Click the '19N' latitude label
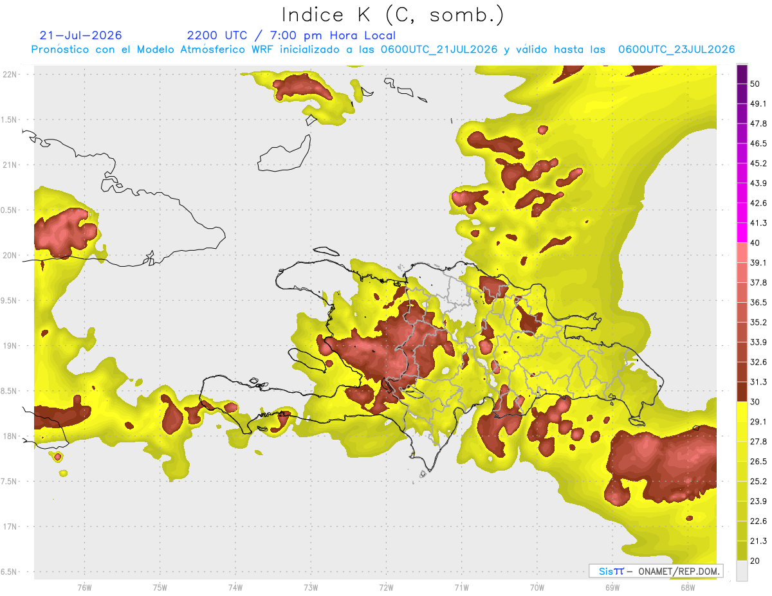 point(10,345)
